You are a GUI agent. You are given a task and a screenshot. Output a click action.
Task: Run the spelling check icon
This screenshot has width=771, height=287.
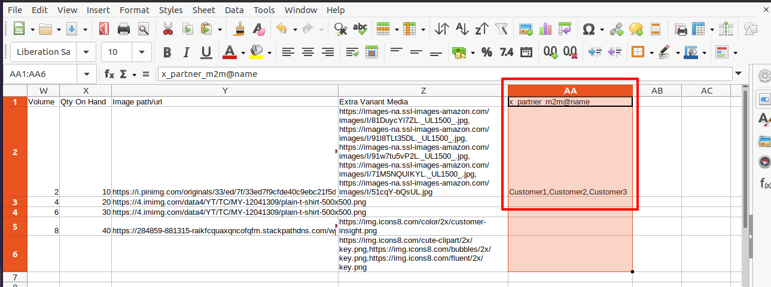pos(360,29)
